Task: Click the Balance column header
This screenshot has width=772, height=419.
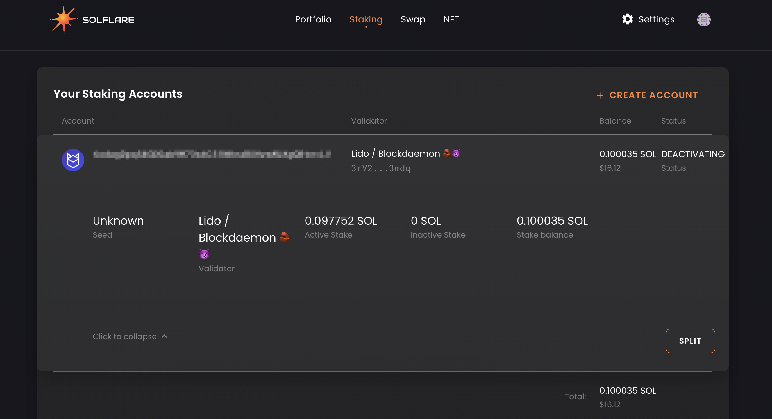Action: tap(615, 121)
